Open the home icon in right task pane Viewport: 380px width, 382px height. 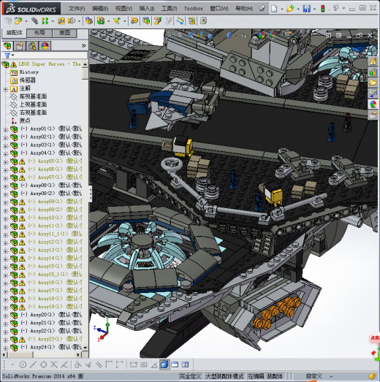373,61
